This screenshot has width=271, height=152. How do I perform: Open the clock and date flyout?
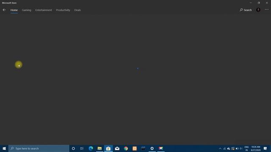(256, 149)
